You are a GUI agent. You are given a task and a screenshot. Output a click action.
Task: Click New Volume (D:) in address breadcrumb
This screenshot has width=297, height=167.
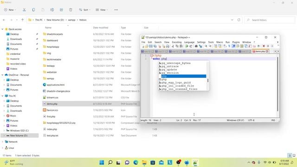(55, 20)
